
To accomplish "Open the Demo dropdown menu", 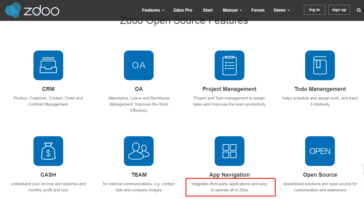I will 282,10.
